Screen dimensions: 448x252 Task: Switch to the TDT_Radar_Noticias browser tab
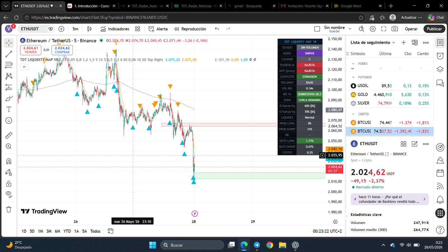[199, 6]
